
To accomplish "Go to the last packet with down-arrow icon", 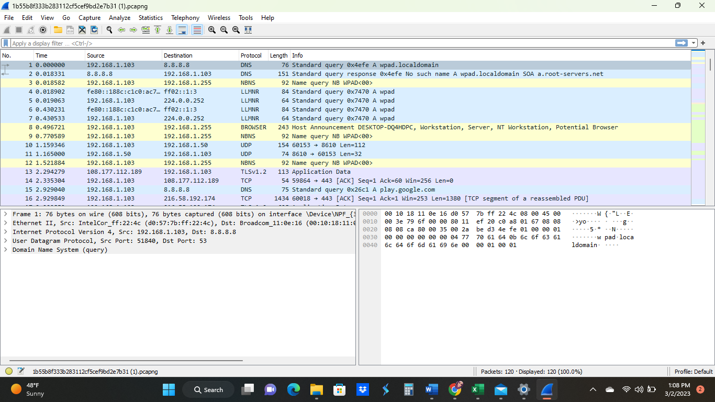I will 170,30.
